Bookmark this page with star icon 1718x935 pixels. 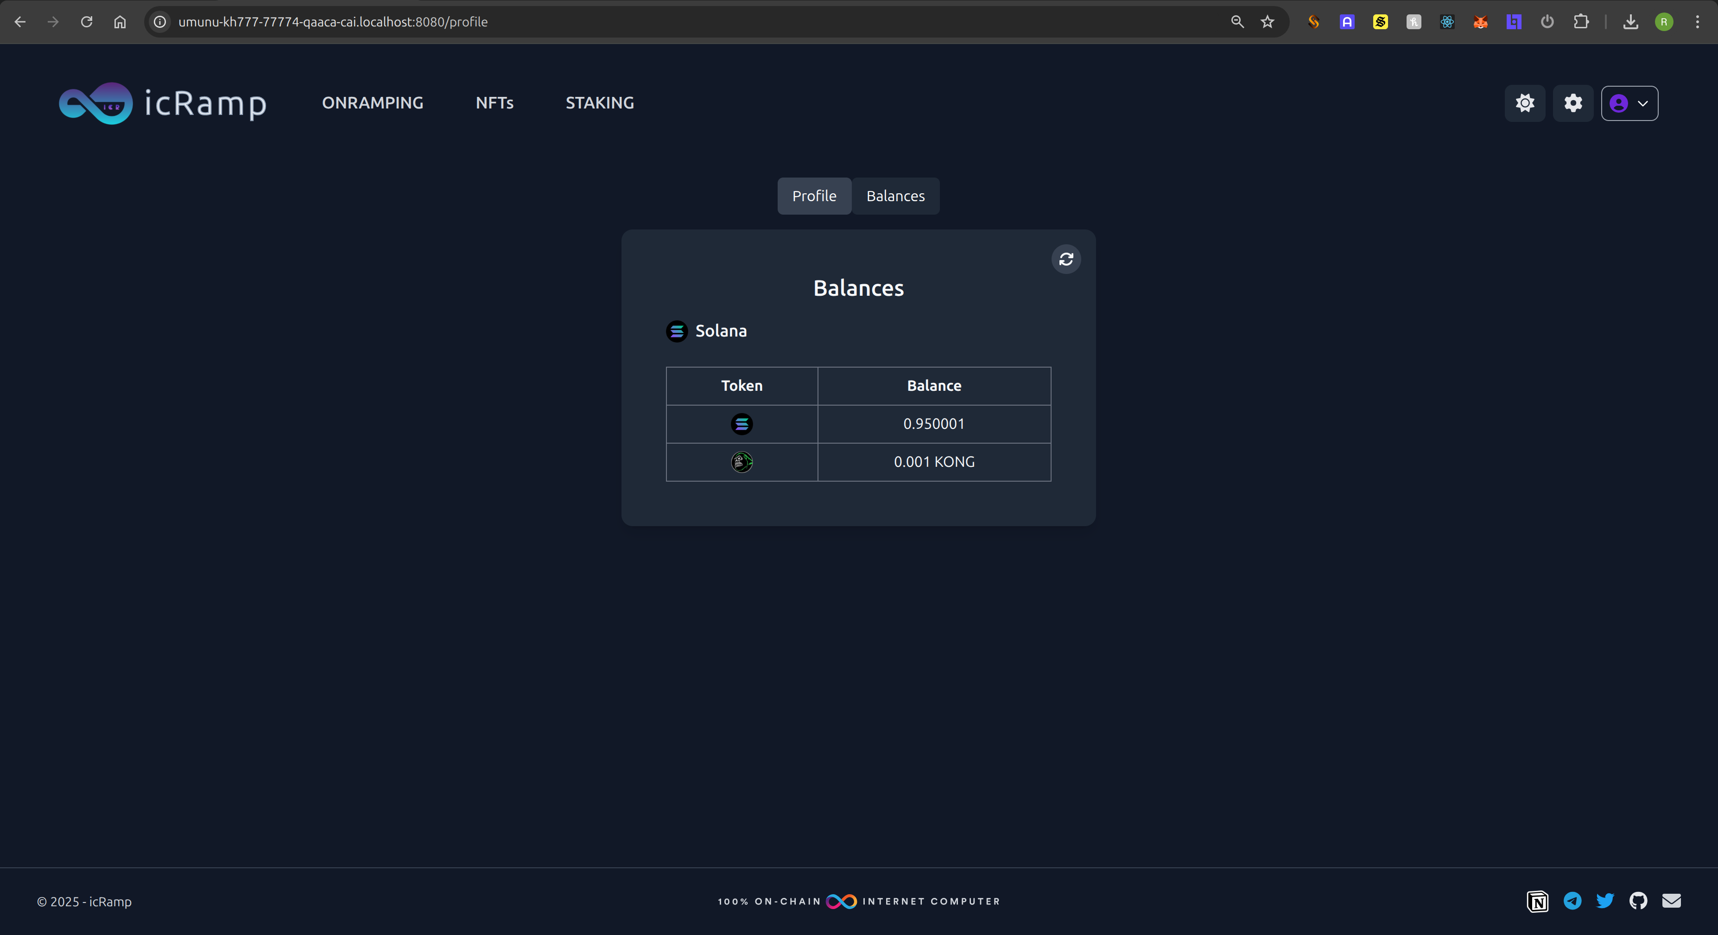click(x=1267, y=22)
